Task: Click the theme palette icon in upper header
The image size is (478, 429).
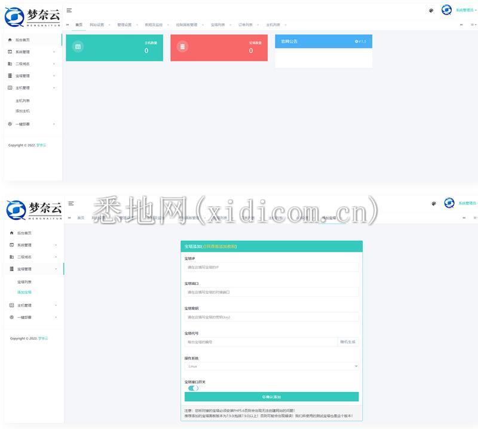Action: pyautogui.click(x=431, y=11)
